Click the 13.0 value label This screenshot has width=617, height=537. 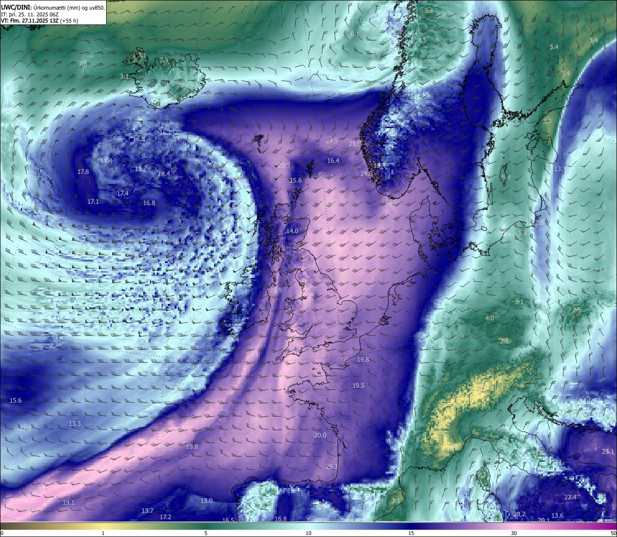(x=206, y=501)
